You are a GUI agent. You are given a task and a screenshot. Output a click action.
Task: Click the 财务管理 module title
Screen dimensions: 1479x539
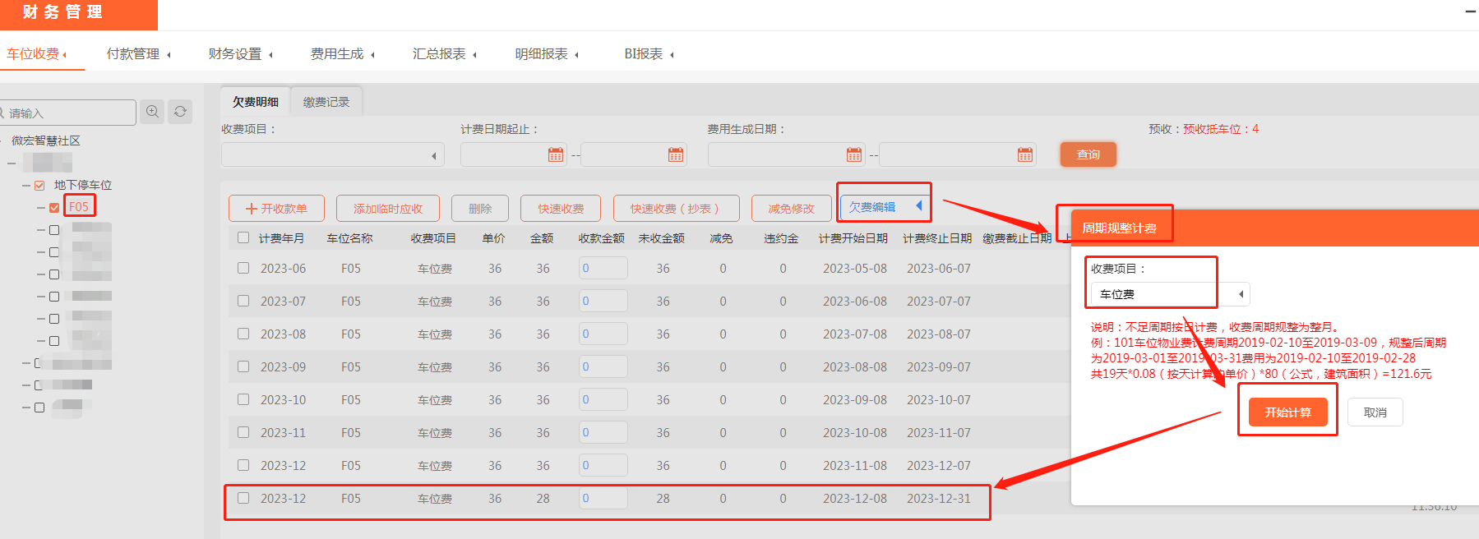point(62,12)
